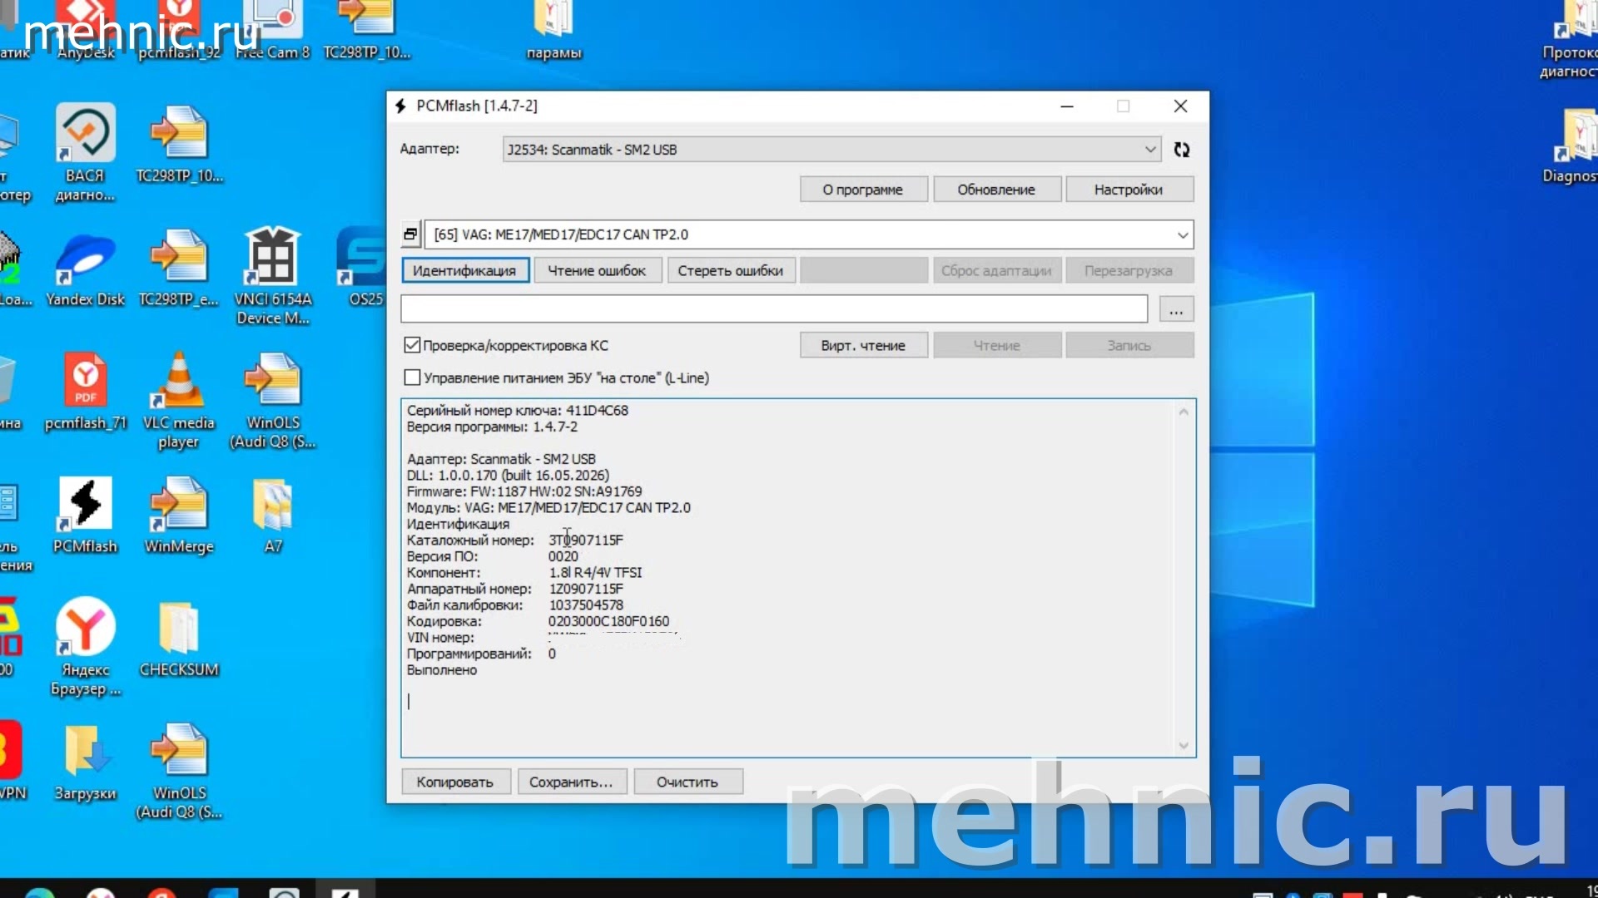Expand the Адаптер dropdown list
The image size is (1598, 898).
tap(1150, 150)
